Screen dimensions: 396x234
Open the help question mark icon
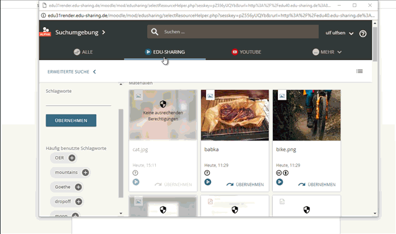pos(363,33)
